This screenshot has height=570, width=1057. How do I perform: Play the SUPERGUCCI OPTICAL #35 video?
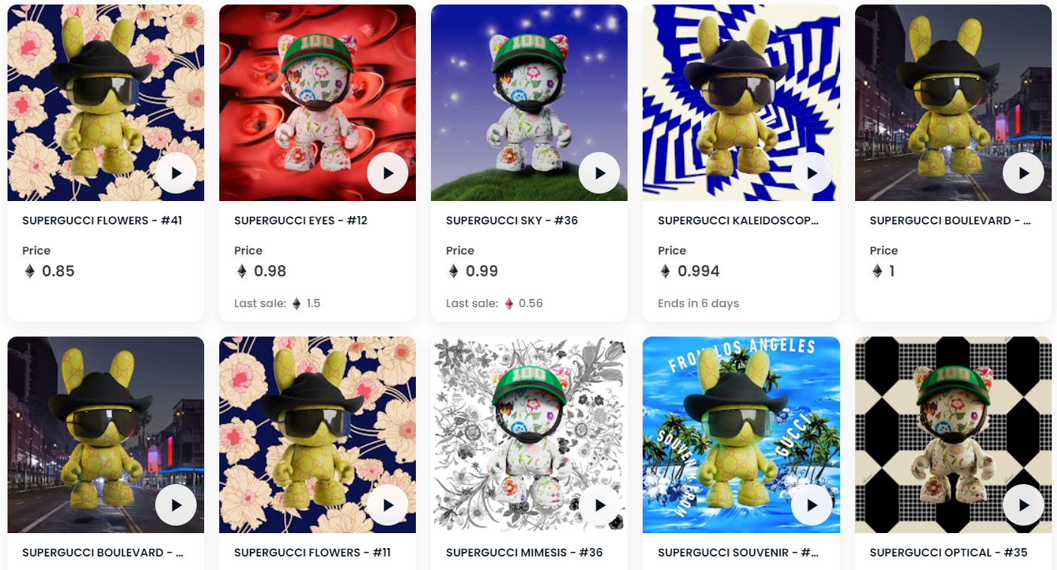1023,504
